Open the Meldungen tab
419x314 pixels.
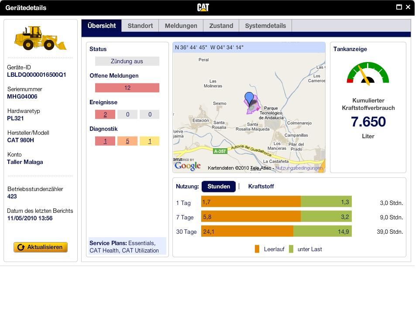(181, 26)
